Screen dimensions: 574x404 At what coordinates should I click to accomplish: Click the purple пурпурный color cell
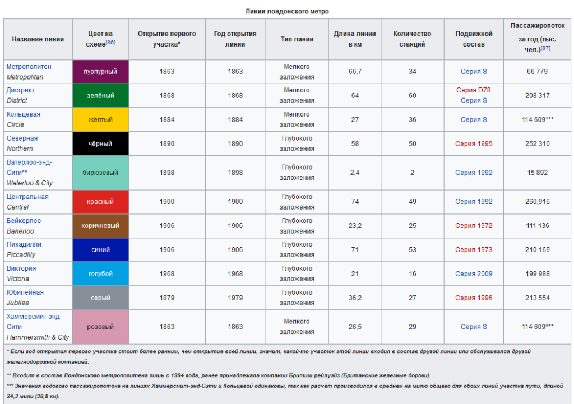(100, 72)
